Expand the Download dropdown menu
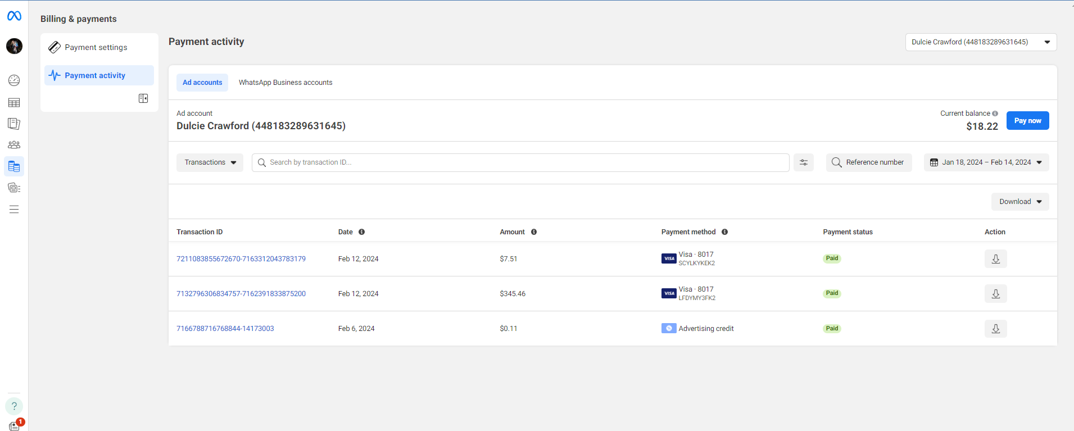1074x431 pixels. pos(1019,202)
